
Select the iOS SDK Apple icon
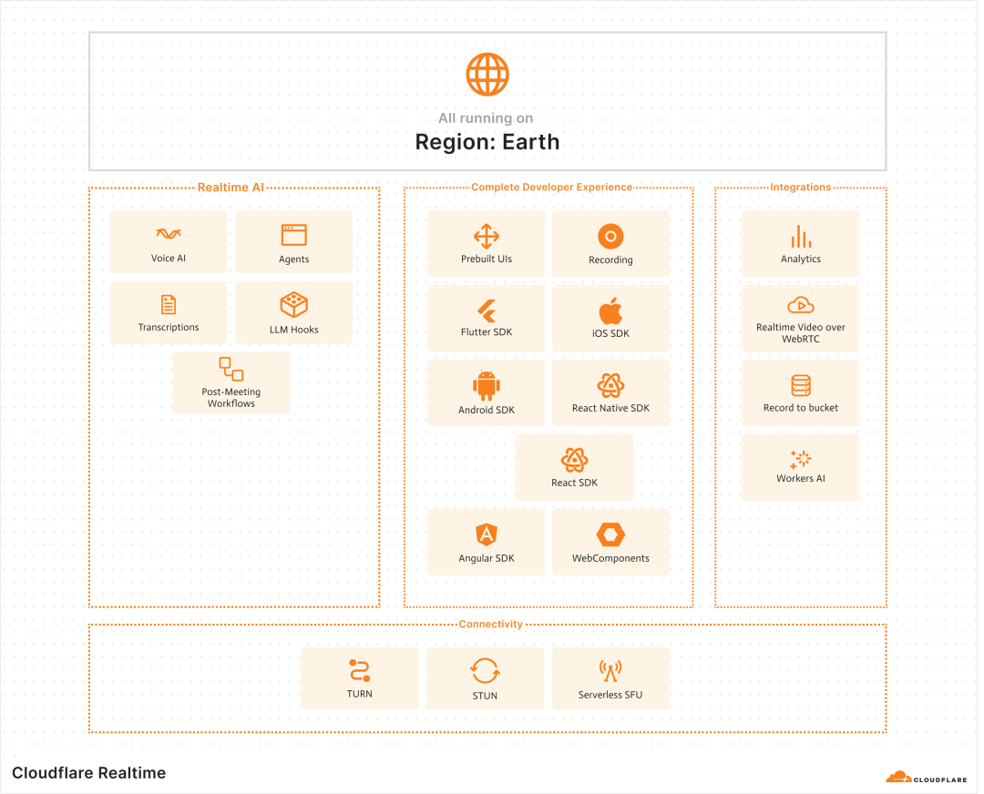(x=610, y=307)
